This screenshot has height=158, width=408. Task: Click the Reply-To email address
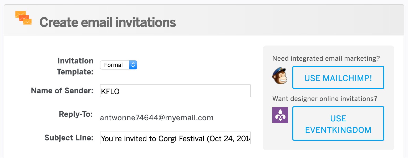coord(156,118)
